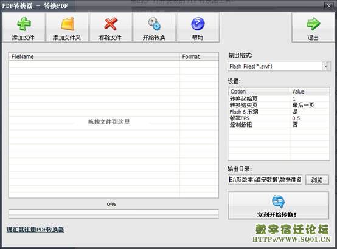Toggle the 控制按钮 value 否
Screen dimensions: 337x249
(295, 124)
